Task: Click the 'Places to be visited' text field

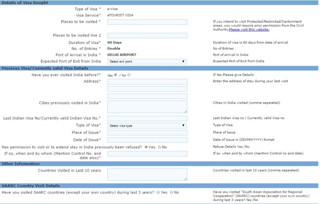Action: pyautogui.click(x=147, y=22)
